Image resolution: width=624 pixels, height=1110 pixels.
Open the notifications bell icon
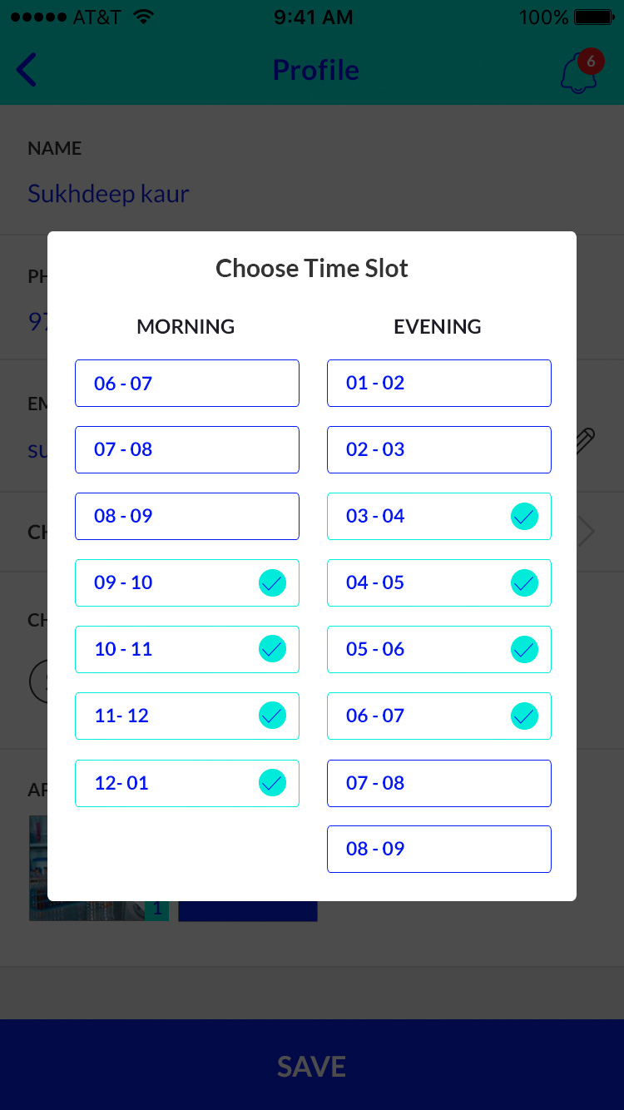pos(579,72)
